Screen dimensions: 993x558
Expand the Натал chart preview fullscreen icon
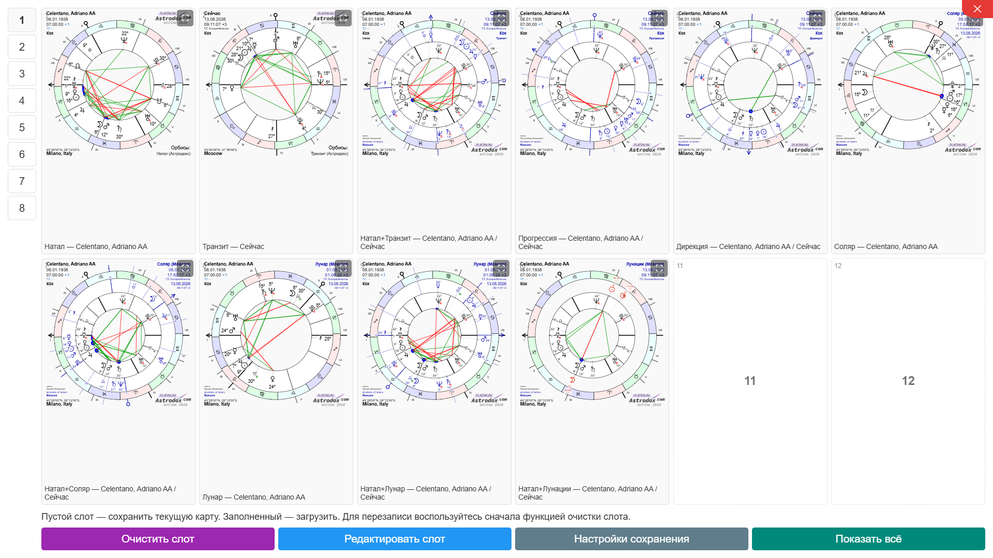(185, 18)
